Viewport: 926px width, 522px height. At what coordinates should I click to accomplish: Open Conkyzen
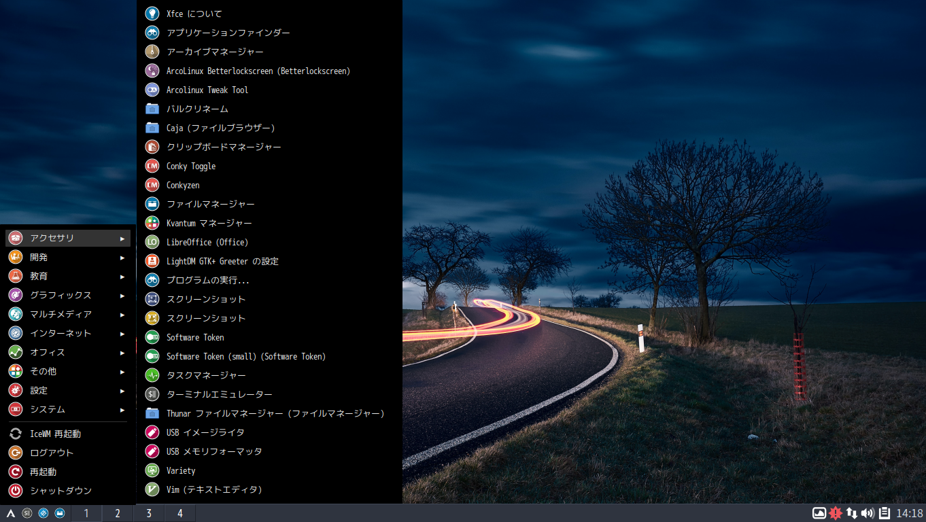pyautogui.click(x=269, y=185)
